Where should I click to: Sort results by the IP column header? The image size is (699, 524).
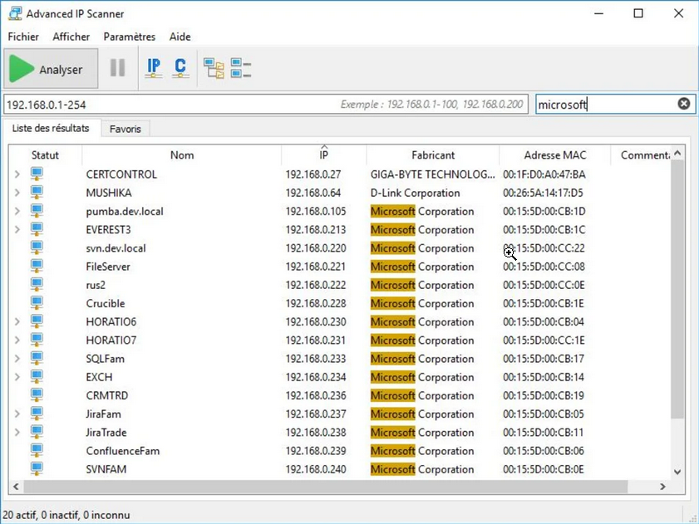[323, 154]
